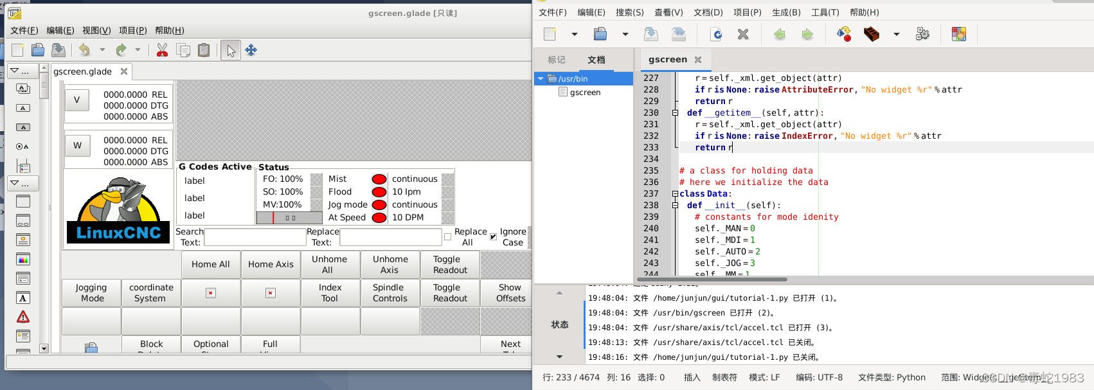Open the Undo history dropdown arrow in Glade
This screenshot has width=1094, height=390.
tap(102, 50)
